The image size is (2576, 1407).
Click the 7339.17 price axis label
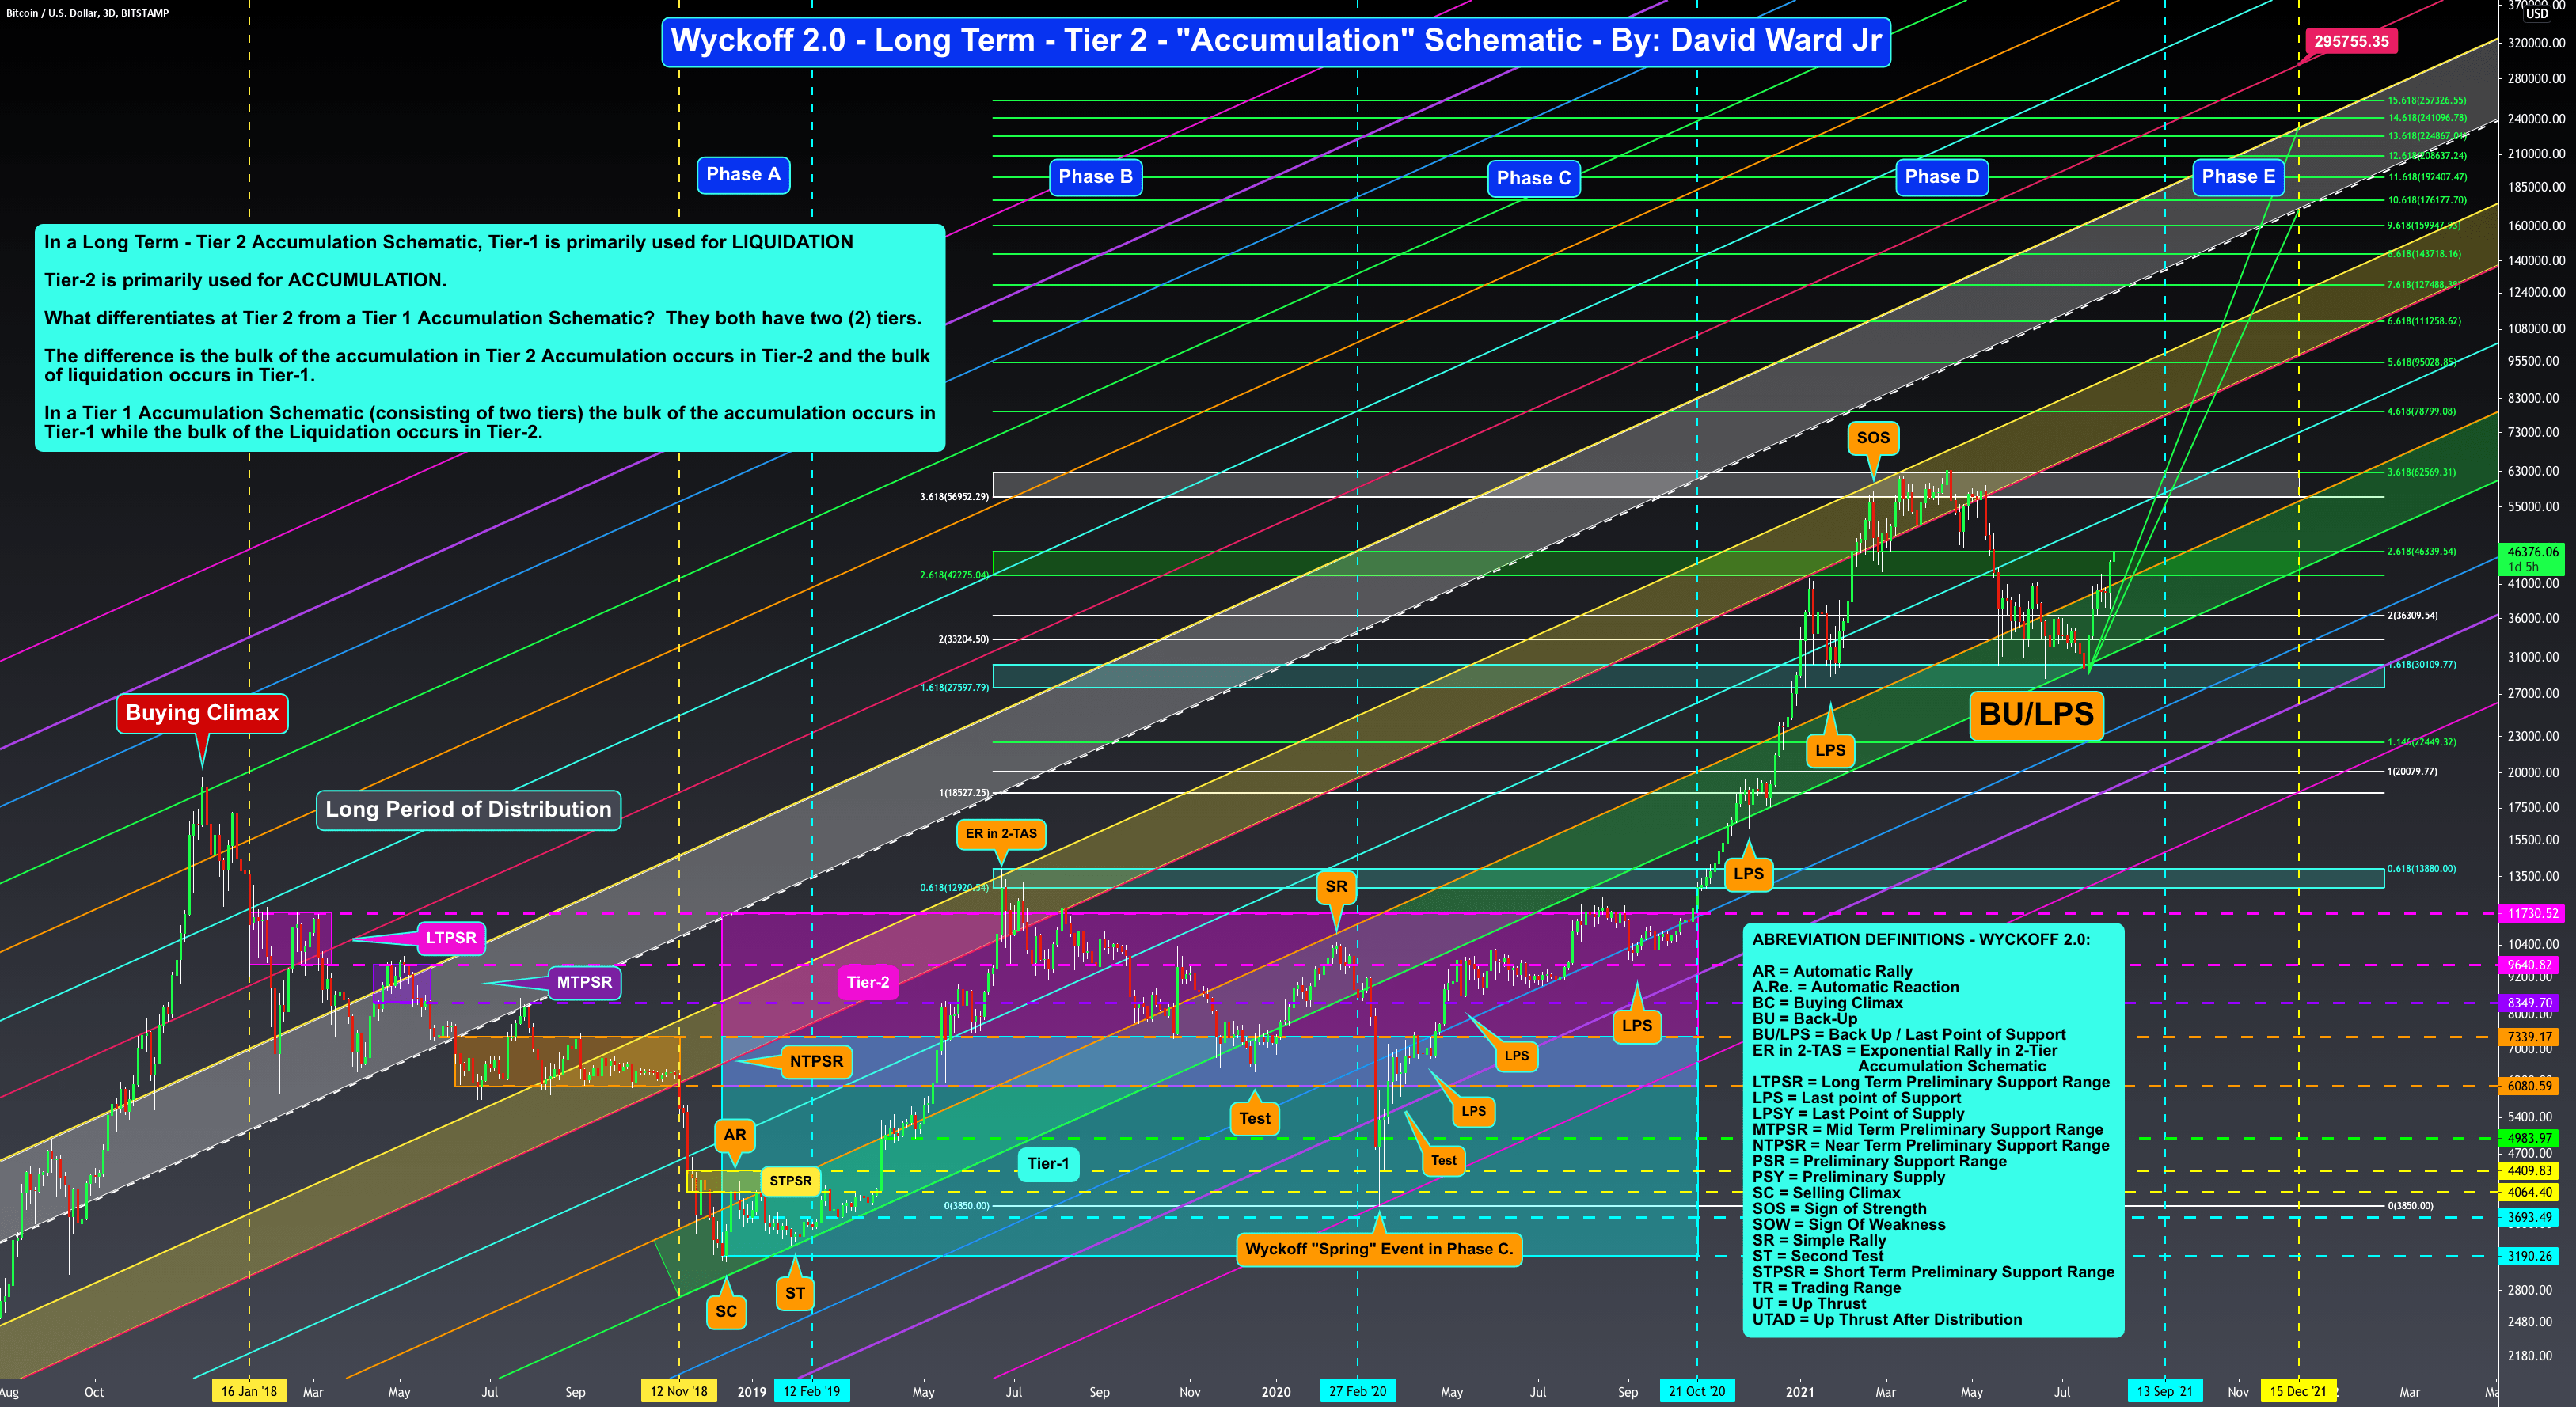[x=2532, y=1037]
